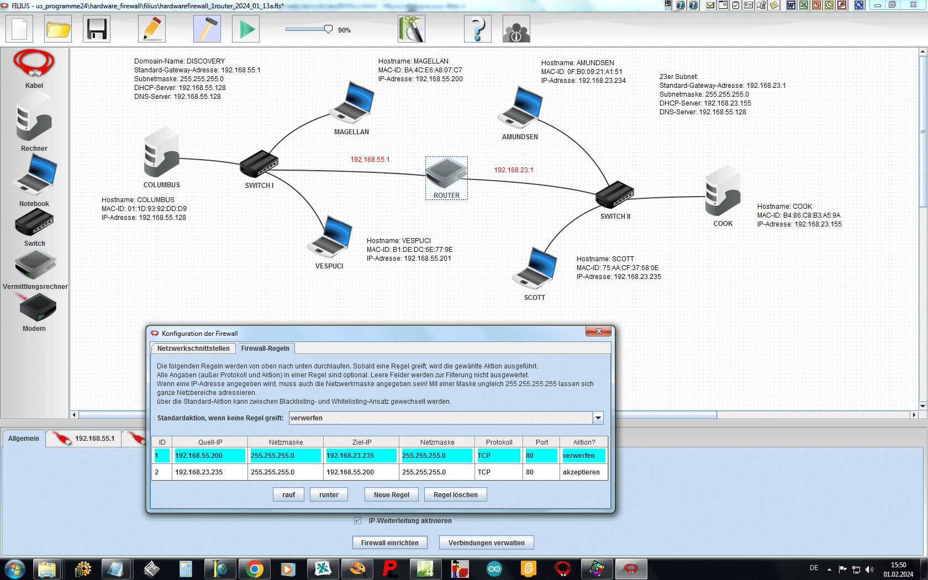Select the ROUTER device on canvas
928x580 pixels.
pos(446,178)
